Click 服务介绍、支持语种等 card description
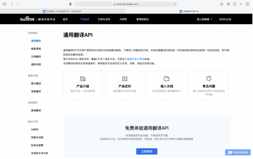Screen dimensions: 253x159 pyautogui.click(x=83, y=91)
